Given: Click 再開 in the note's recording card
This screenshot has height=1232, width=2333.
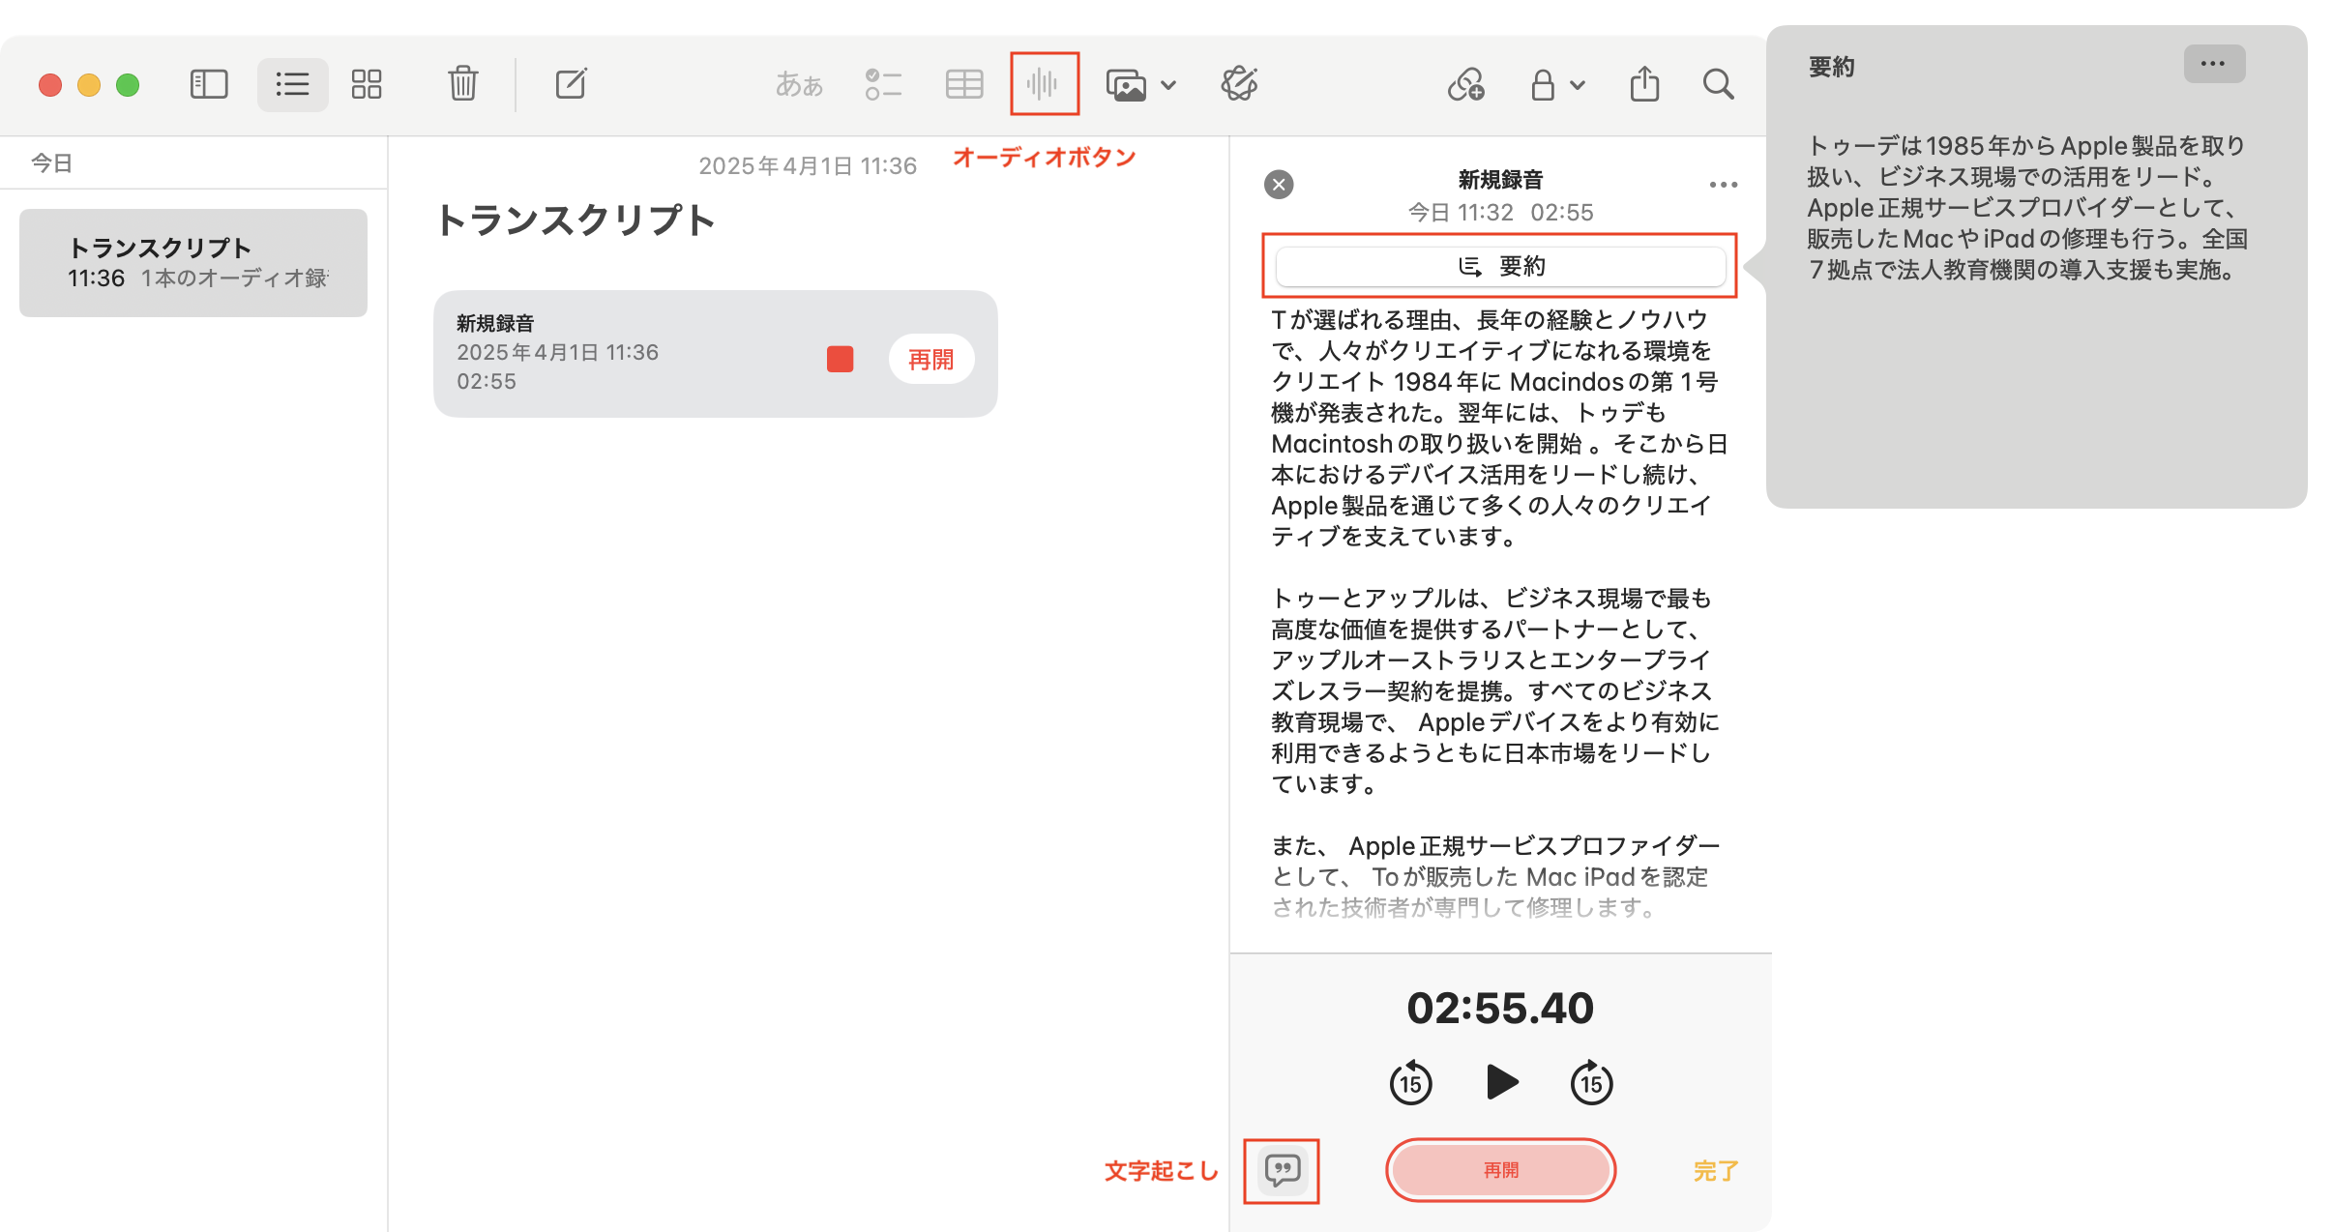Looking at the screenshot, I should click(x=930, y=360).
